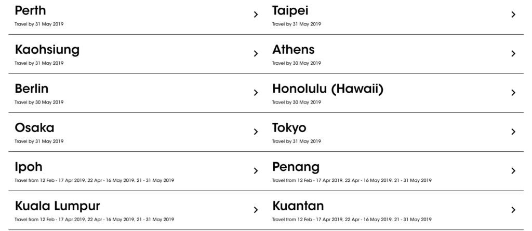Viewport: 532px width, 231px height.
Task: Click the chevron arrow beside Perth
Action: pos(256,15)
